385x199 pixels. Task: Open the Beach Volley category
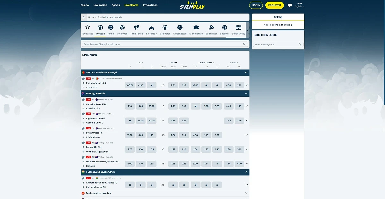click(238, 29)
